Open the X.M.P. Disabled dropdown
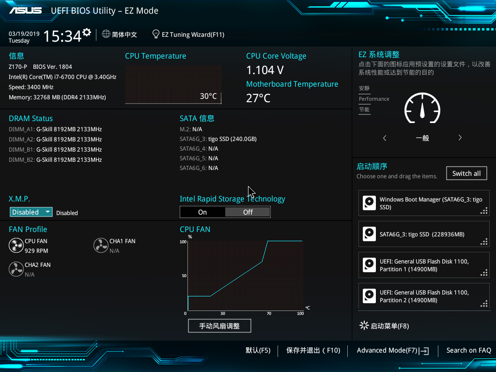This screenshot has height=372, width=496. [x=31, y=212]
